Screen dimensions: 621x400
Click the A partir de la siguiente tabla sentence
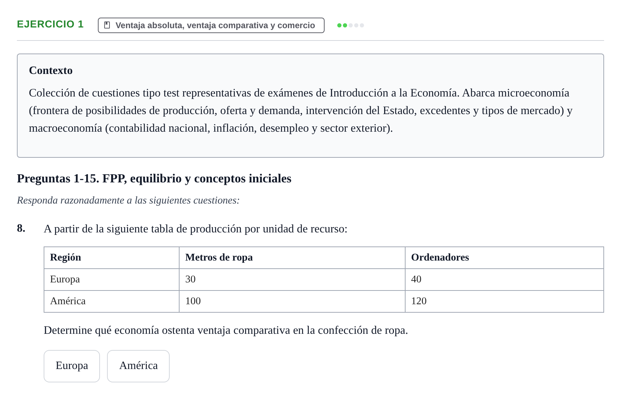(x=195, y=229)
